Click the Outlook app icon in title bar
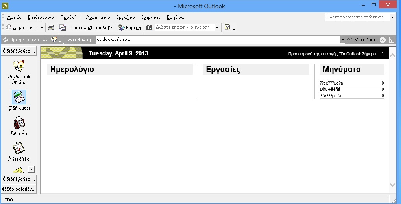 (5, 6)
